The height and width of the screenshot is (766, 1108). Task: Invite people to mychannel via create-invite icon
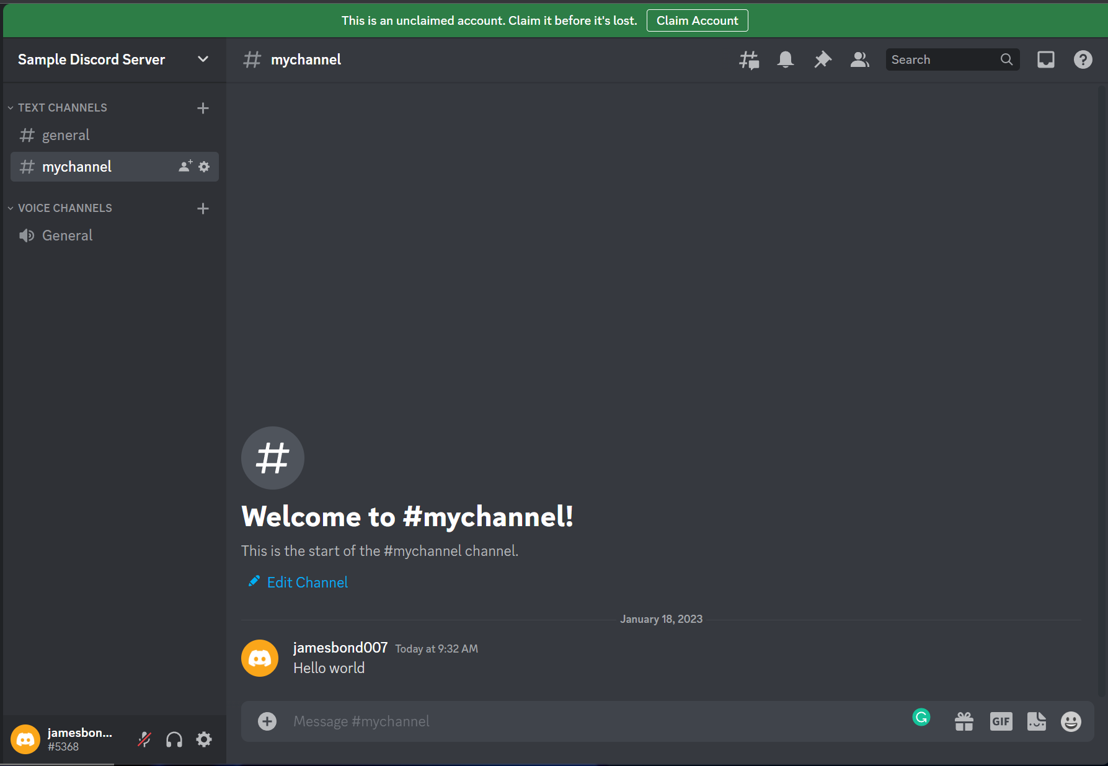coord(185,166)
